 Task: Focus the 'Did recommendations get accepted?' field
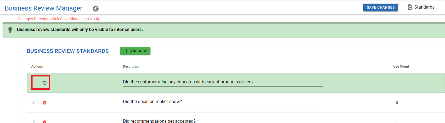tap(222, 121)
